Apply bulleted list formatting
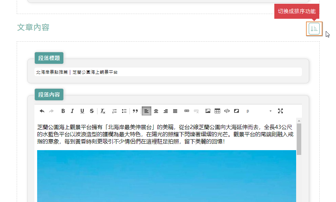The image size is (336, 202). coord(124,111)
